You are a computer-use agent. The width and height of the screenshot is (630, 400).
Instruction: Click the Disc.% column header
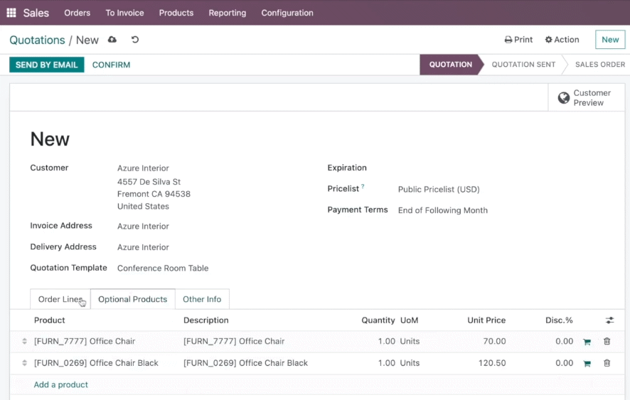tap(559, 320)
